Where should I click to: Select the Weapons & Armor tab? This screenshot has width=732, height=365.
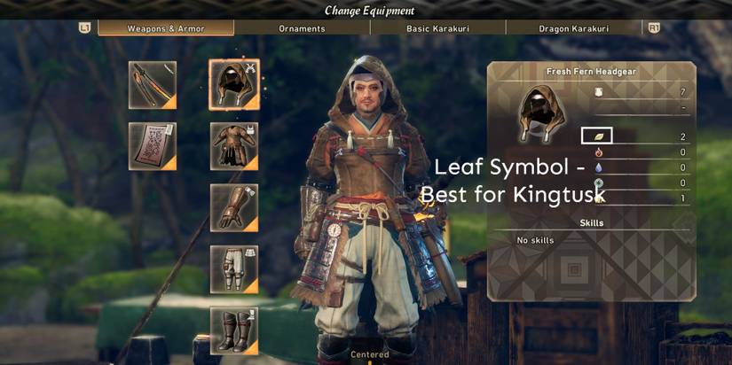point(166,28)
